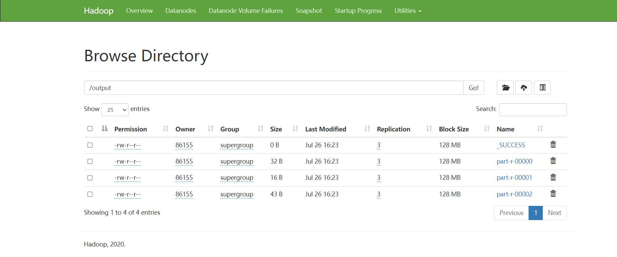Sort by Group column sort arrows
The height and width of the screenshot is (257, 617).
coord(261,129)
